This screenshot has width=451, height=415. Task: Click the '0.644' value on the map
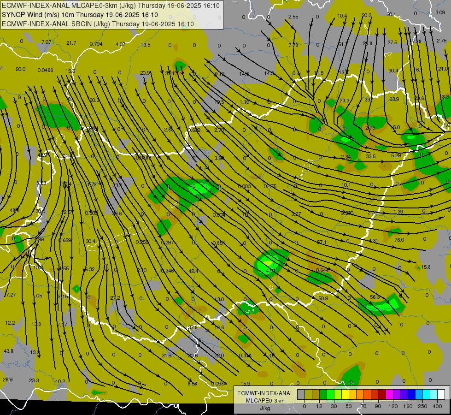[322, 270]
